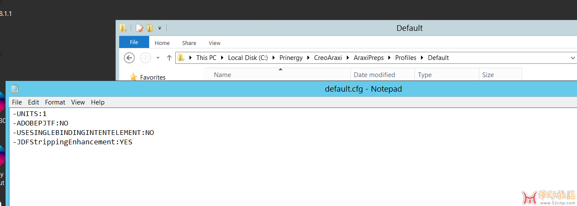Click the Notepad icon in the title bar

pos(15,89)
